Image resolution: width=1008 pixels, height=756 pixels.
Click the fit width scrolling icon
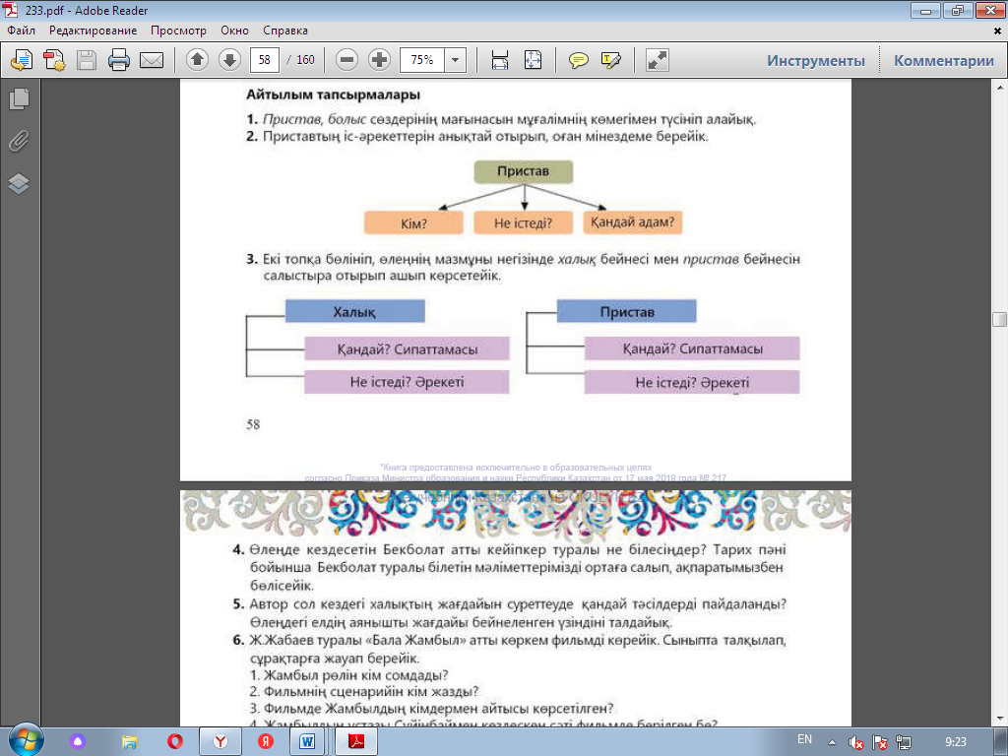pos(499,60)
